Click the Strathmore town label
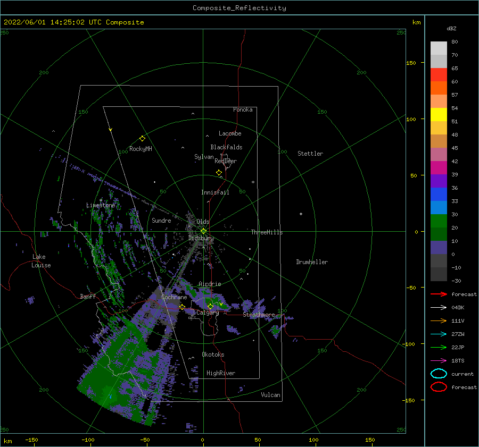The height and width of the screenshot is (447, 479). [259, 315]
